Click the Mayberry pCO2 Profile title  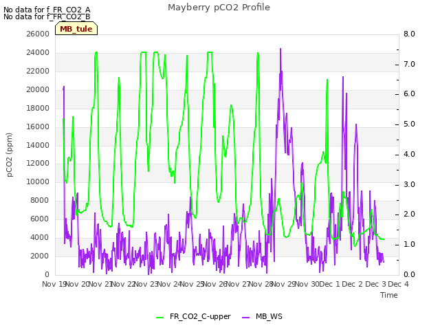[219, 8]
